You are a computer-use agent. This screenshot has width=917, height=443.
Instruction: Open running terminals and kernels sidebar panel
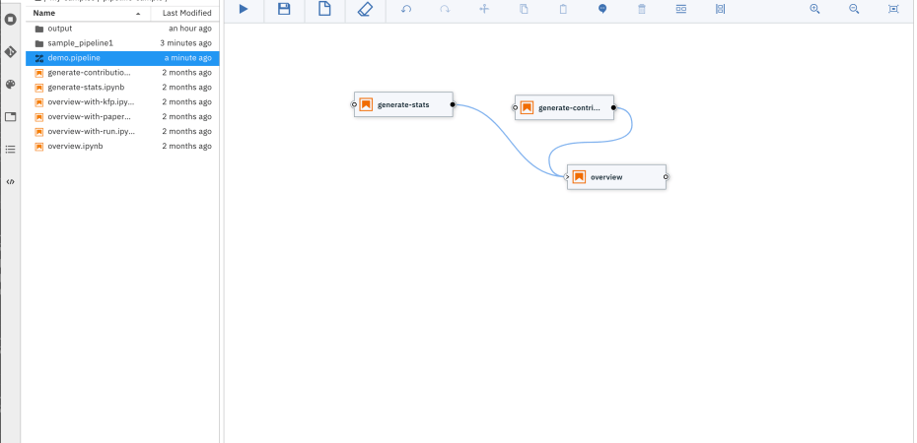pyautogui.click(x=11, y=19)
